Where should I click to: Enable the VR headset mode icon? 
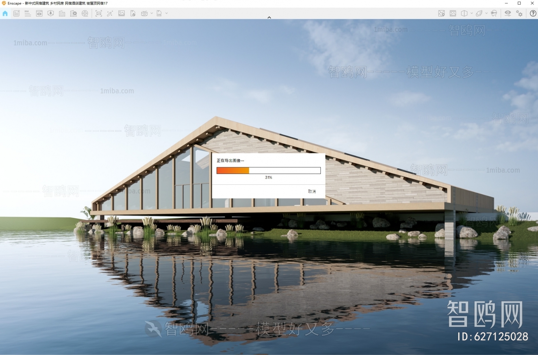click(x=494, y=13)
